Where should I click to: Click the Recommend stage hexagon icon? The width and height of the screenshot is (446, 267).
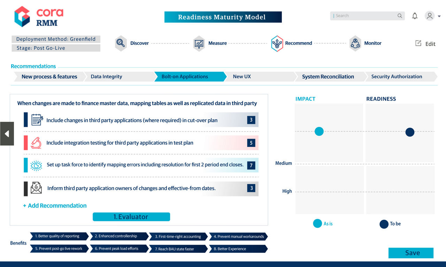[277, 44]
